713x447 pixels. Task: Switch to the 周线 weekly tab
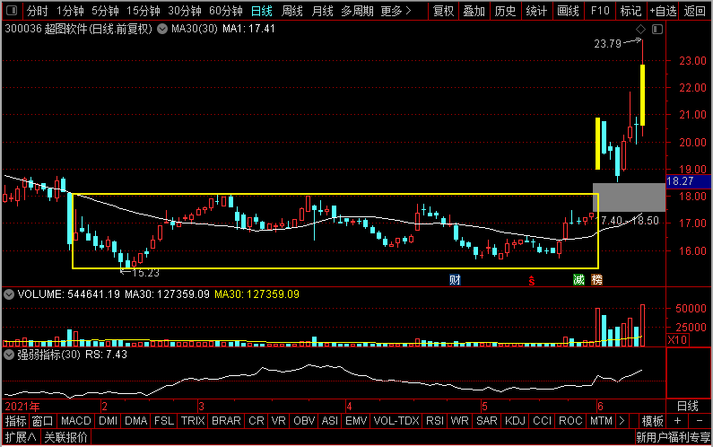pyautogui.click(x=292, y=12)
